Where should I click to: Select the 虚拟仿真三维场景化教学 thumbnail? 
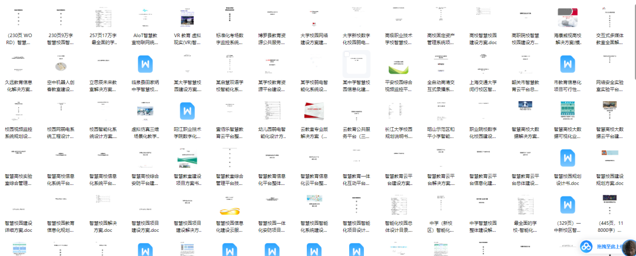coord(145,111)
